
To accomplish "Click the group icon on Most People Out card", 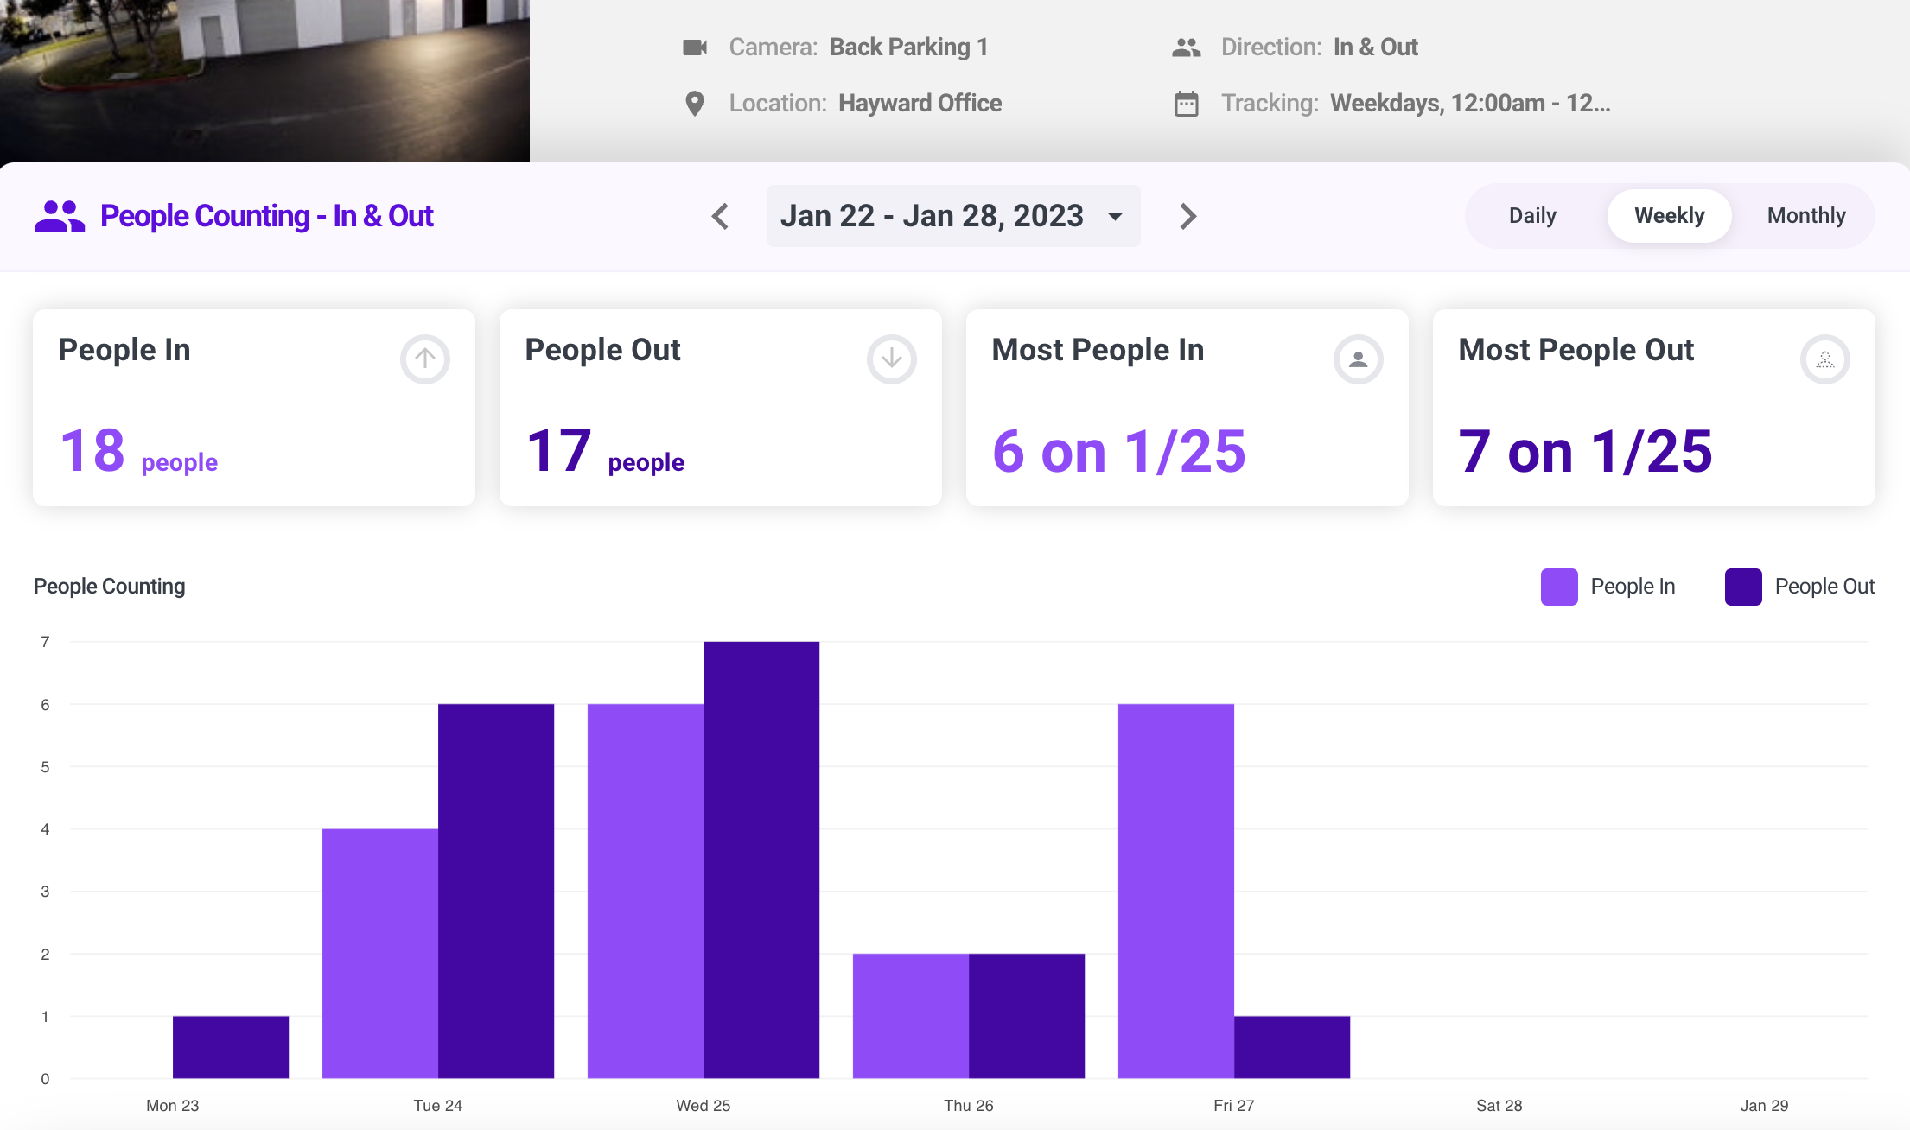I will [x=1825, y=359].
